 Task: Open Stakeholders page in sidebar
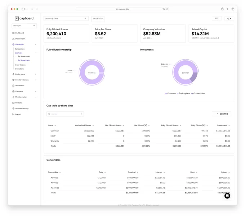(x=20, y=39)
